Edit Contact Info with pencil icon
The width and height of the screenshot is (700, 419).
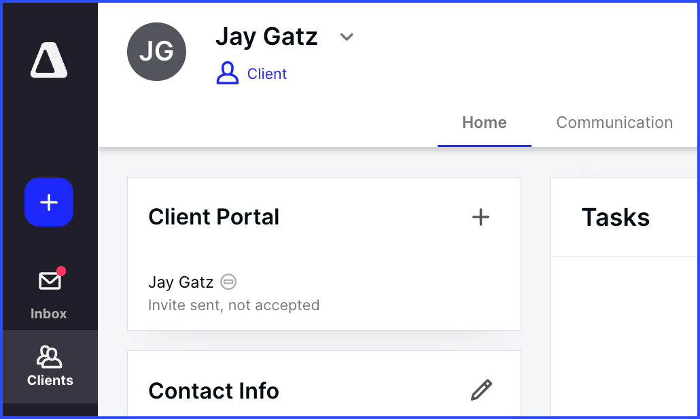tap(481, 390)
